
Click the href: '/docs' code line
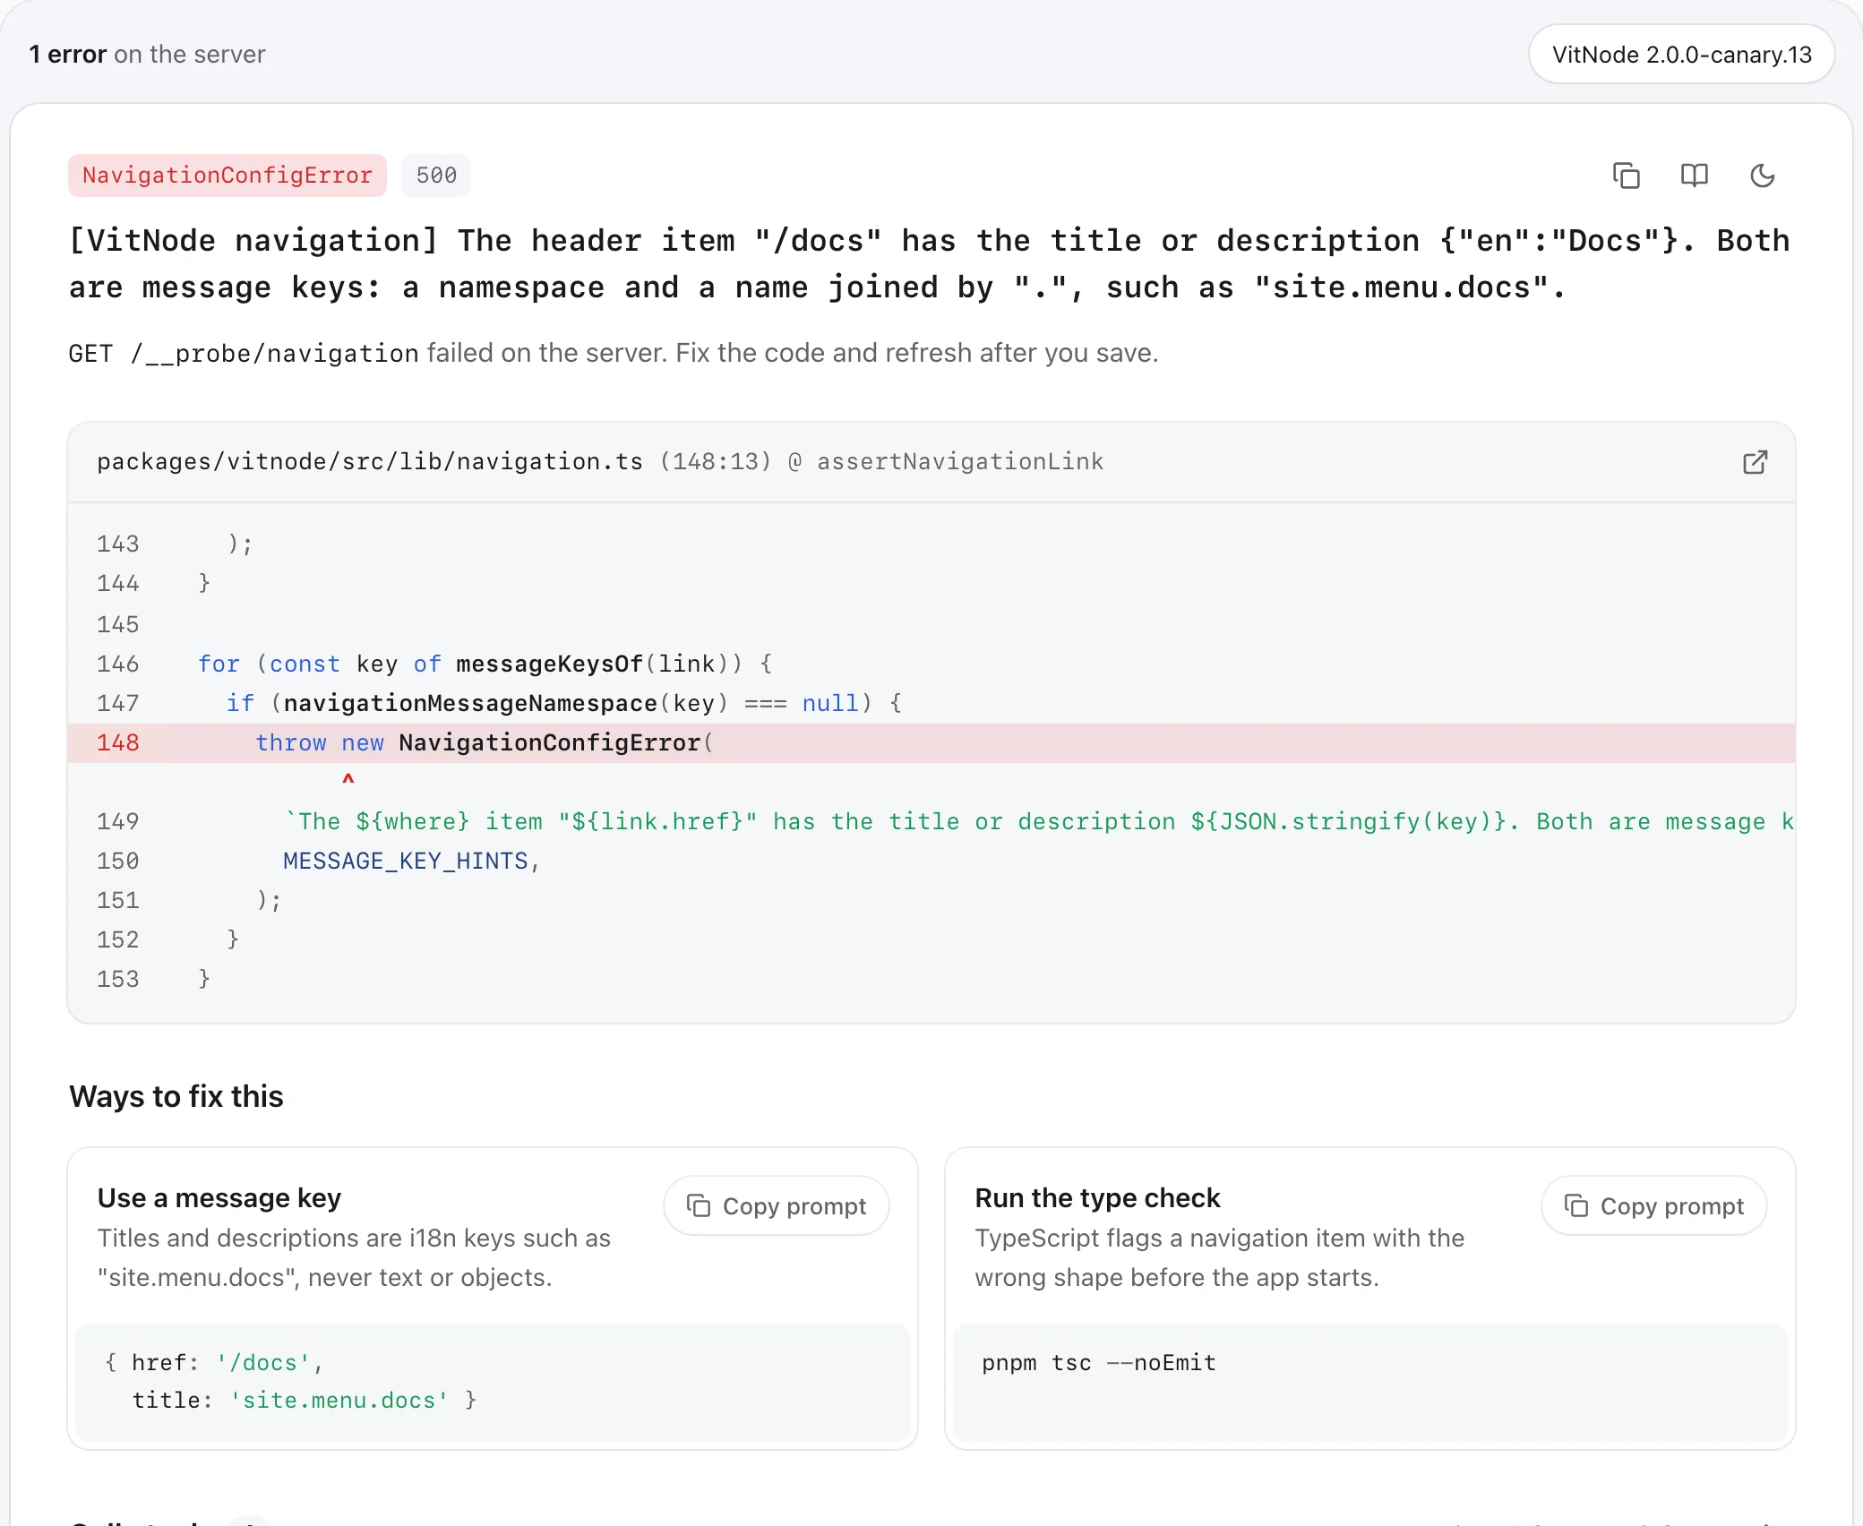[214, 1362]
